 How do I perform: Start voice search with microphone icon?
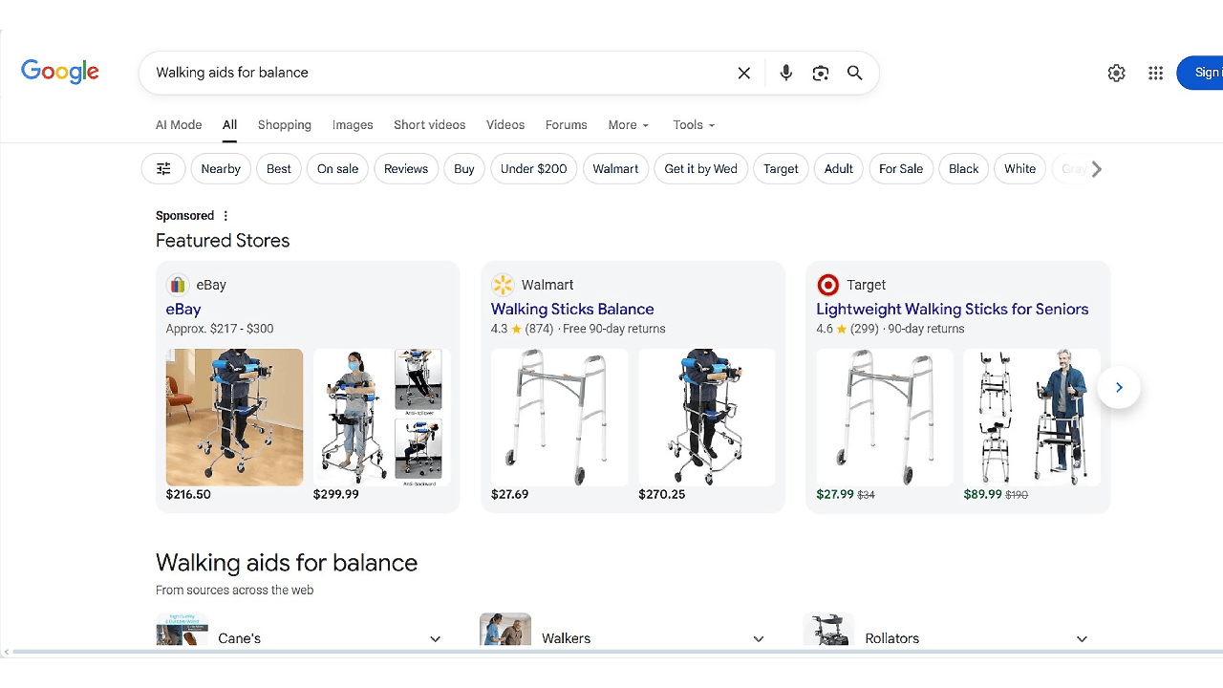tap(785, 74)
